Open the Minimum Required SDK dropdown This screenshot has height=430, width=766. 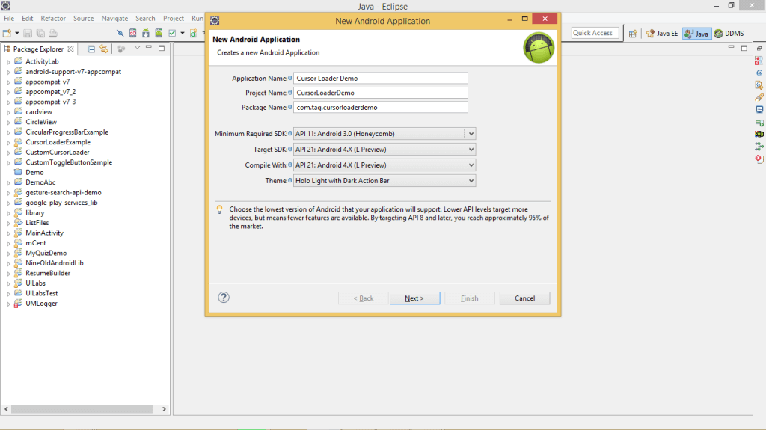[384, 133]
